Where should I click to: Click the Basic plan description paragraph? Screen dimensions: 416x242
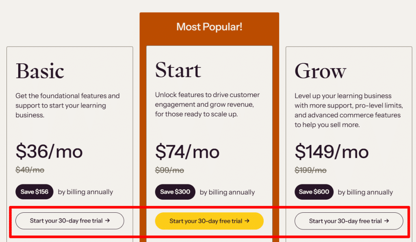tap(67, 105)
